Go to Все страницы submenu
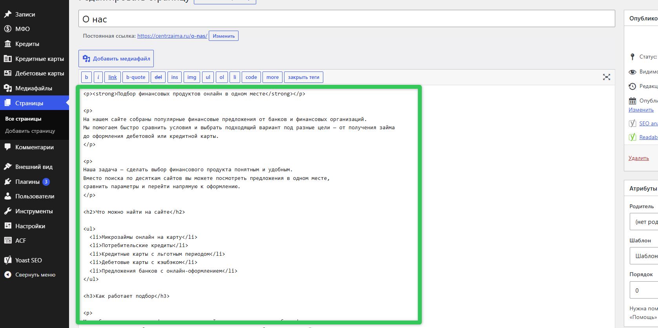658x328 pixels. tap(23, 119)
